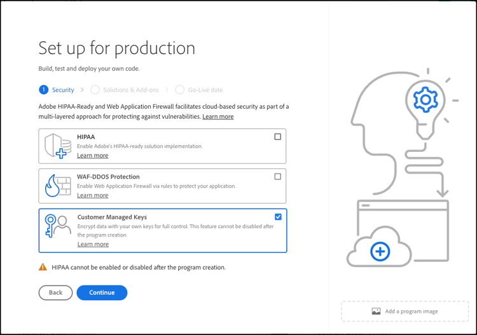This screenshot has width=477, height=335.
Task: Open Learn more link in intro paragraph
Action: tap(218, 116)
